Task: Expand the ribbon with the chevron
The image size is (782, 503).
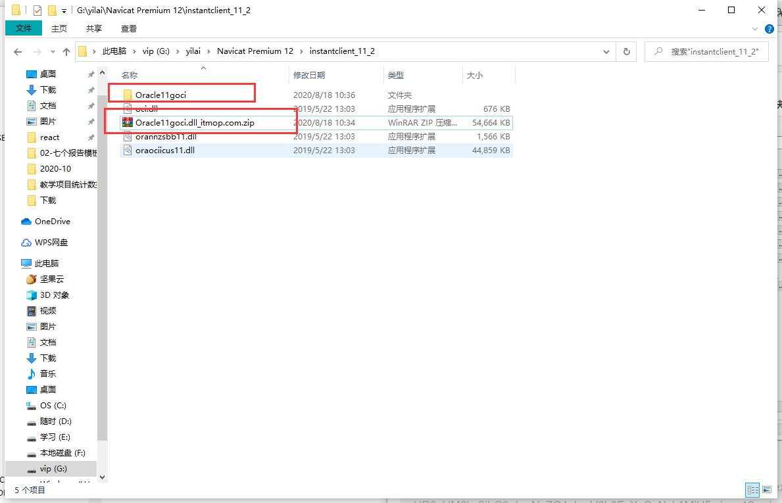Action: (754, 29)
